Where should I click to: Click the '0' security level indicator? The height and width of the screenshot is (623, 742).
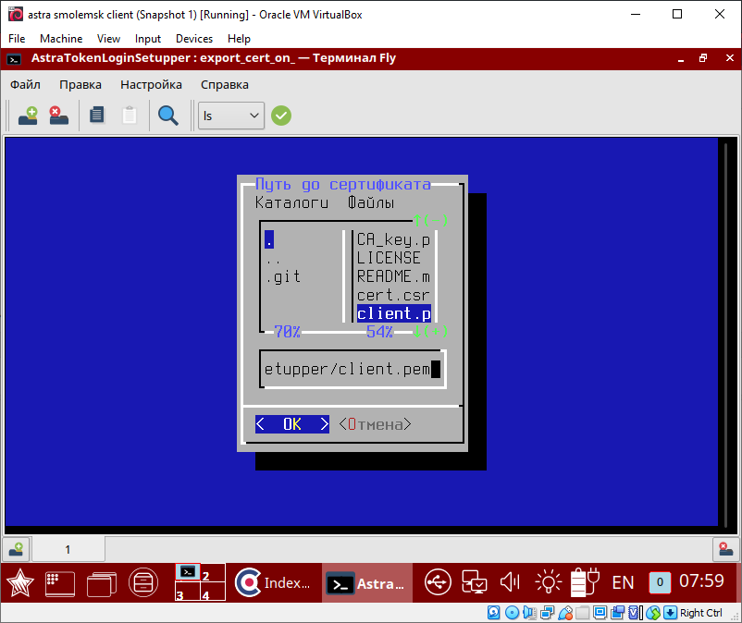click(x=660, y=582)
